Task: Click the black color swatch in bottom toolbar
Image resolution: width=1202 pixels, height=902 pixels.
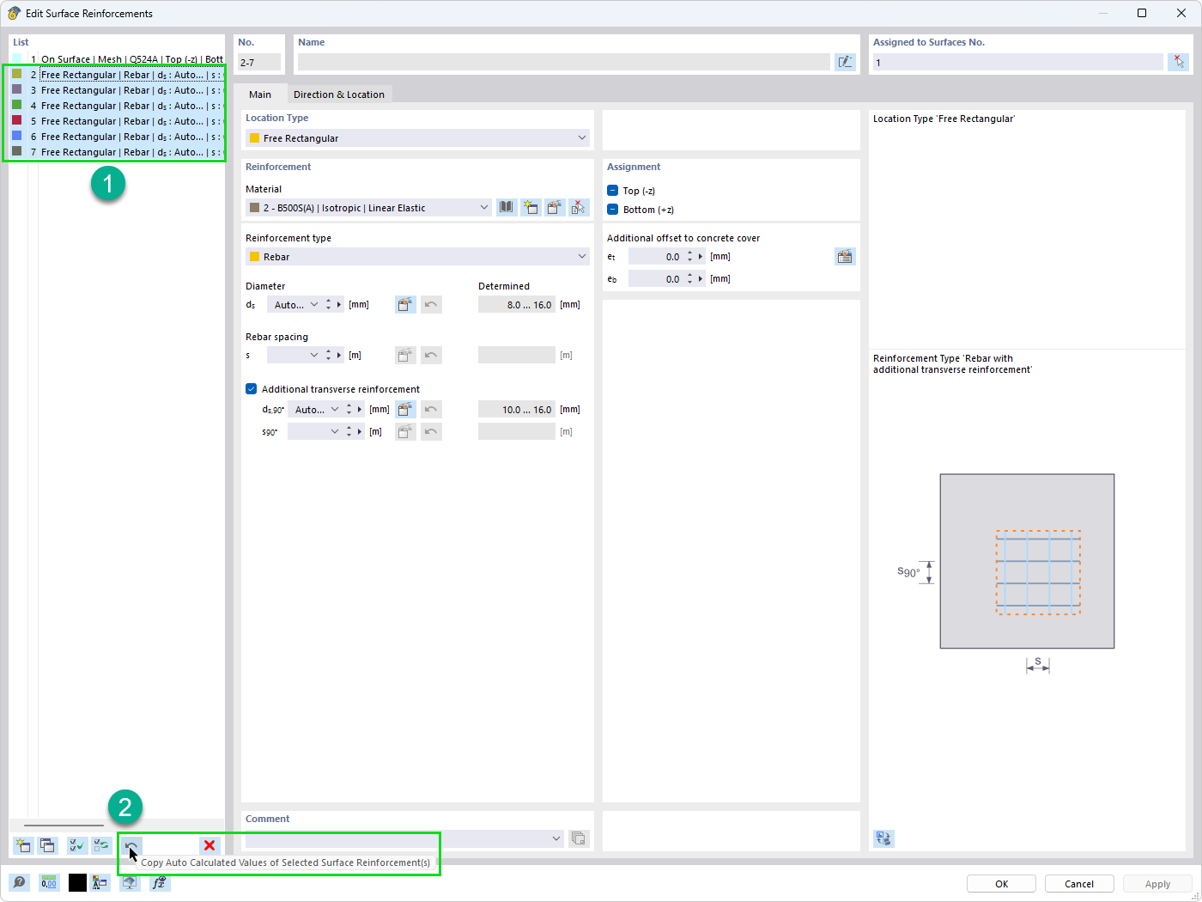Action: pos(77,883)
